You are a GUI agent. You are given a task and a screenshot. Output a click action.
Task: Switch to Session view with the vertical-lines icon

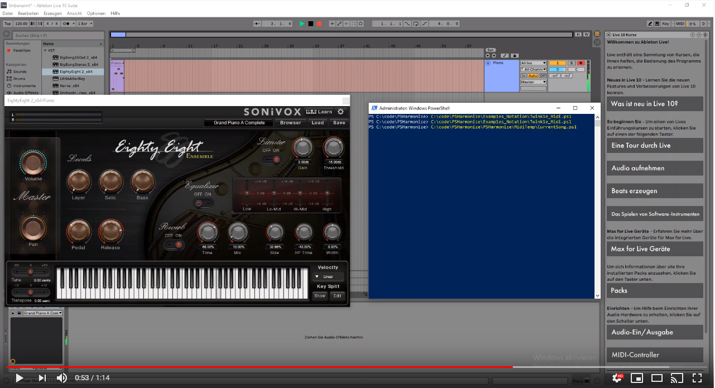point(597,42)
